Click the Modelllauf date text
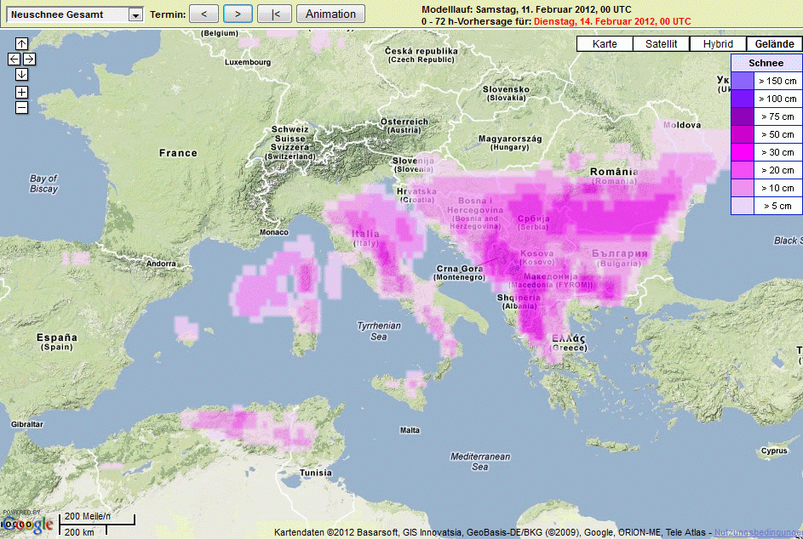 [526, 9]
